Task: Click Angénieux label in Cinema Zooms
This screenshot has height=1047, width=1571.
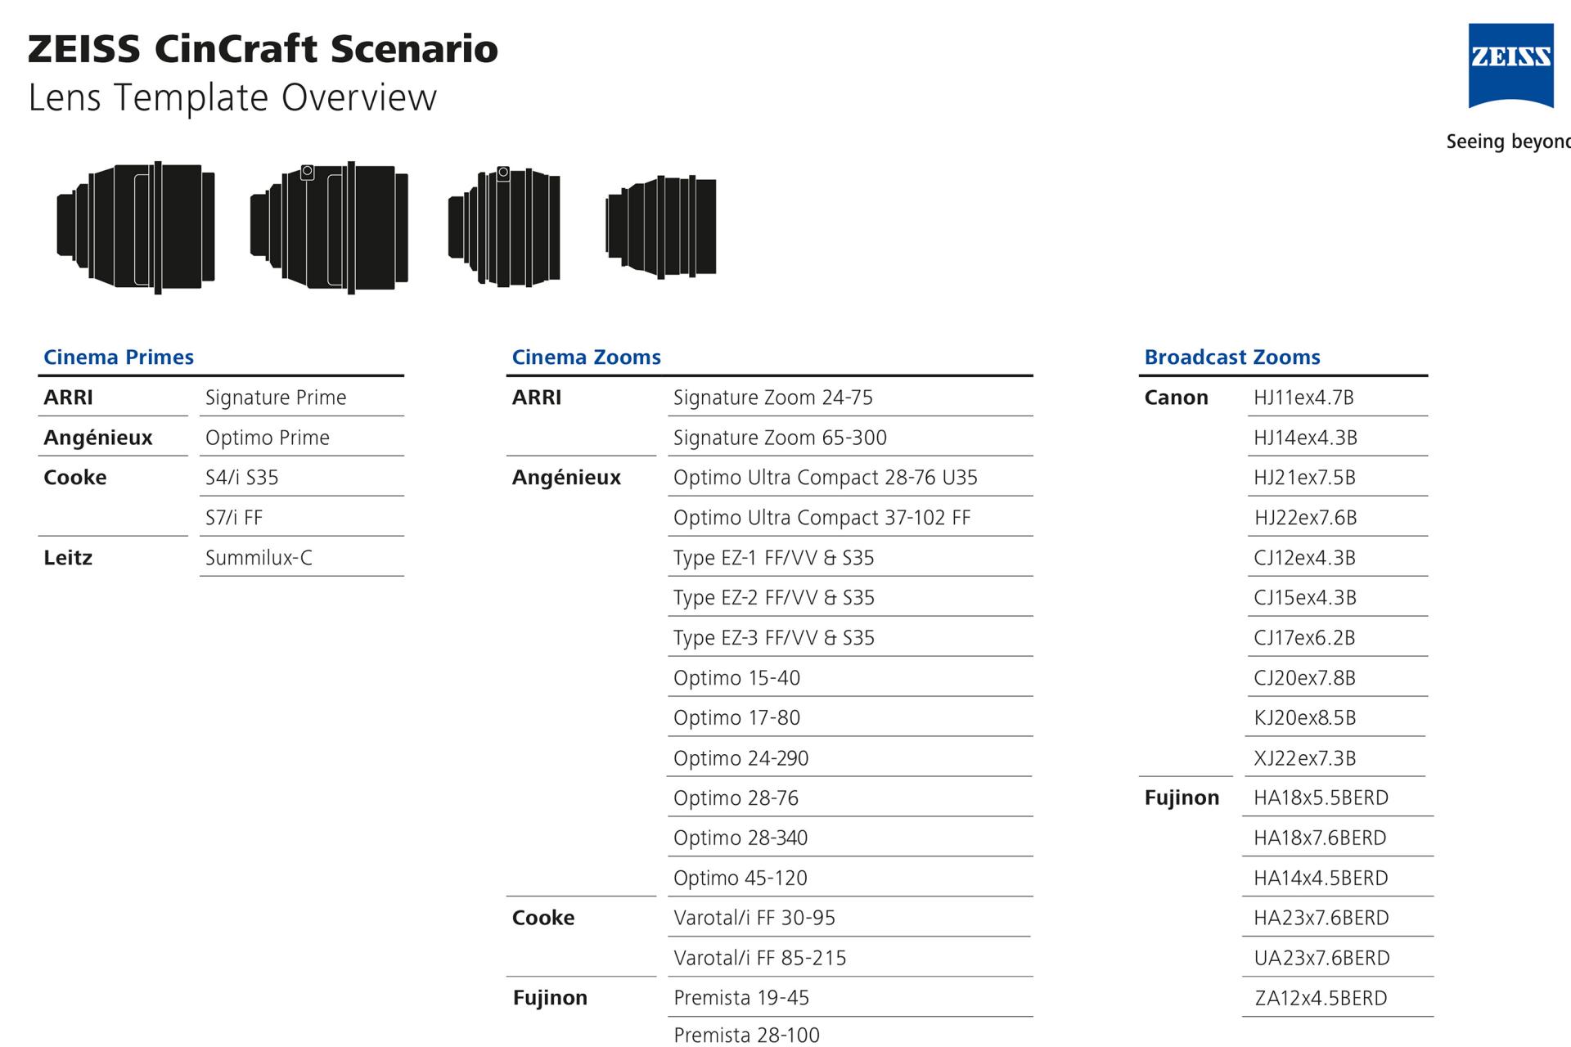Action: pyautogui.click(x=566, y=478)
